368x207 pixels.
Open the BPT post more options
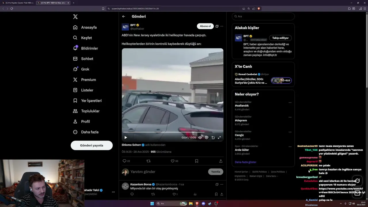(x=222, y=26)
